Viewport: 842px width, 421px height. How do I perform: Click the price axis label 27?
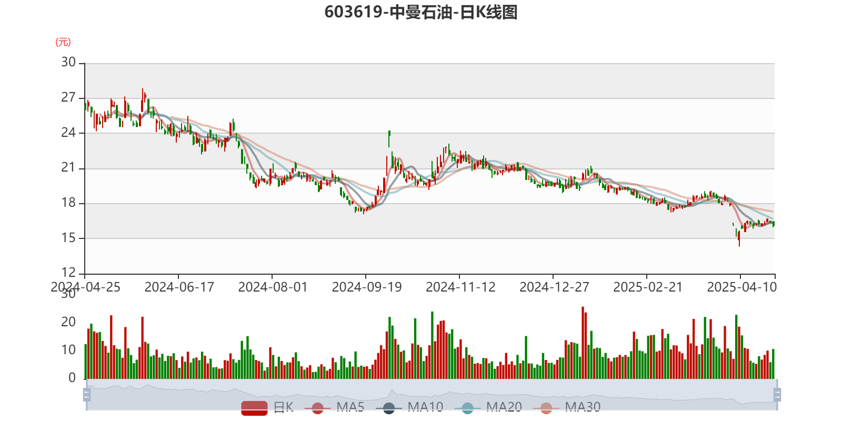[68, 97]
